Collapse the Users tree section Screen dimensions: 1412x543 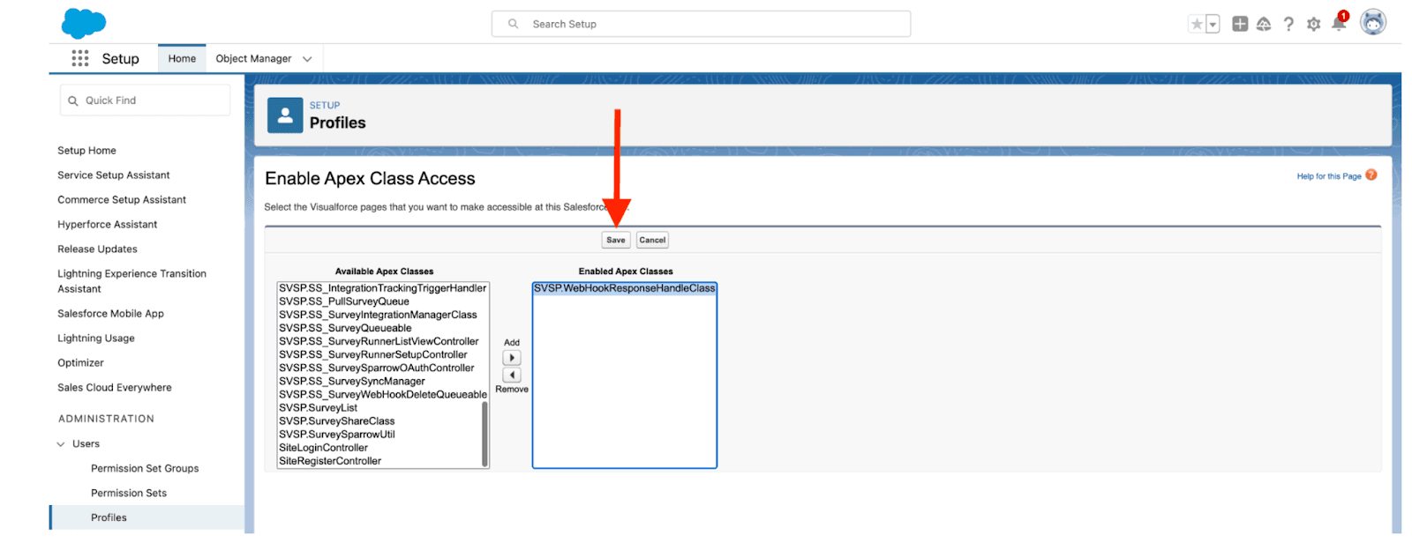[61, 444]
